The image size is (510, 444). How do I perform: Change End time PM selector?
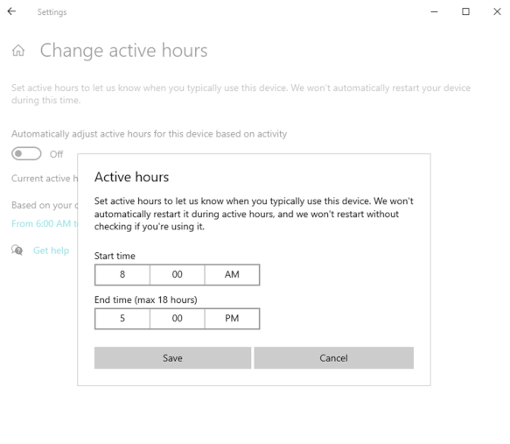pyautogui.click(x=232, y=319)
